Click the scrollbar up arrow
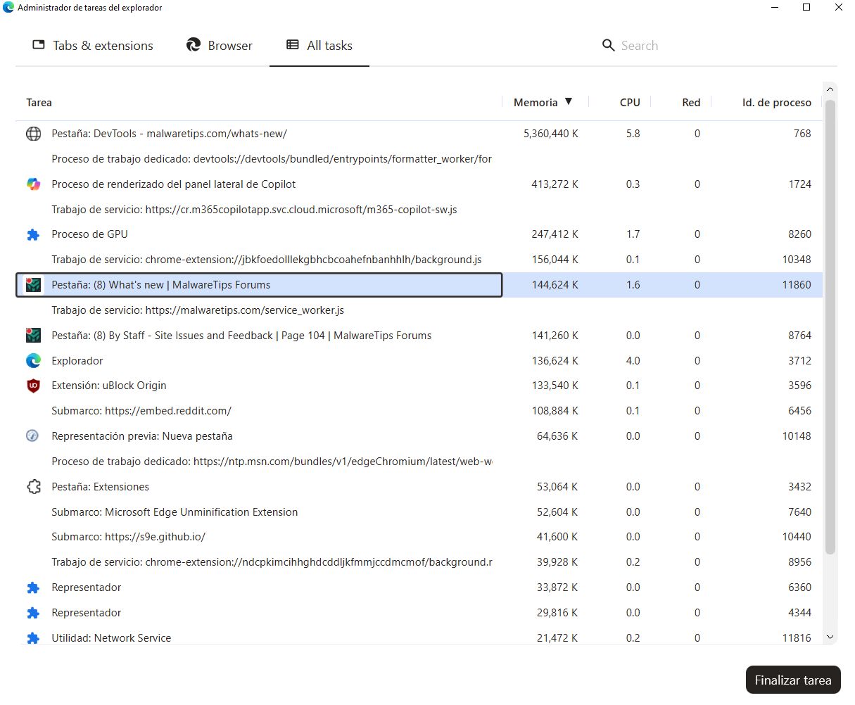 (830, 89)
